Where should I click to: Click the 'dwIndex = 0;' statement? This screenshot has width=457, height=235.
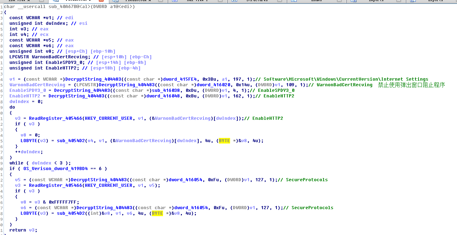pyautogui.click(x=26, y=102)
